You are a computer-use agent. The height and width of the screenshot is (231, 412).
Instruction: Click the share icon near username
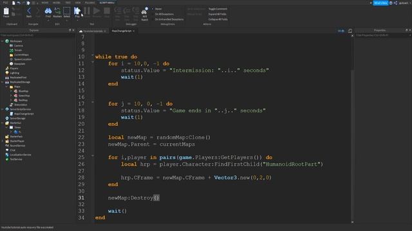[x=396, y=3]
